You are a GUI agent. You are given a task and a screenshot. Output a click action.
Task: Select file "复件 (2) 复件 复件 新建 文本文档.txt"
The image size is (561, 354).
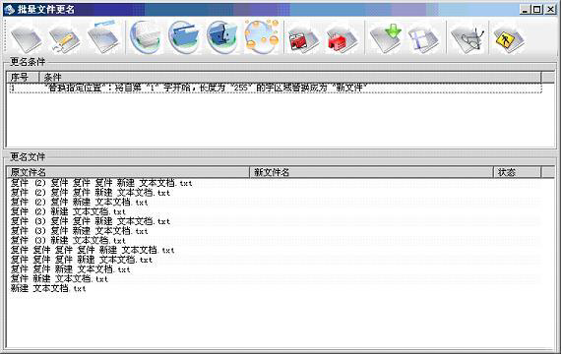click(91, 193)
